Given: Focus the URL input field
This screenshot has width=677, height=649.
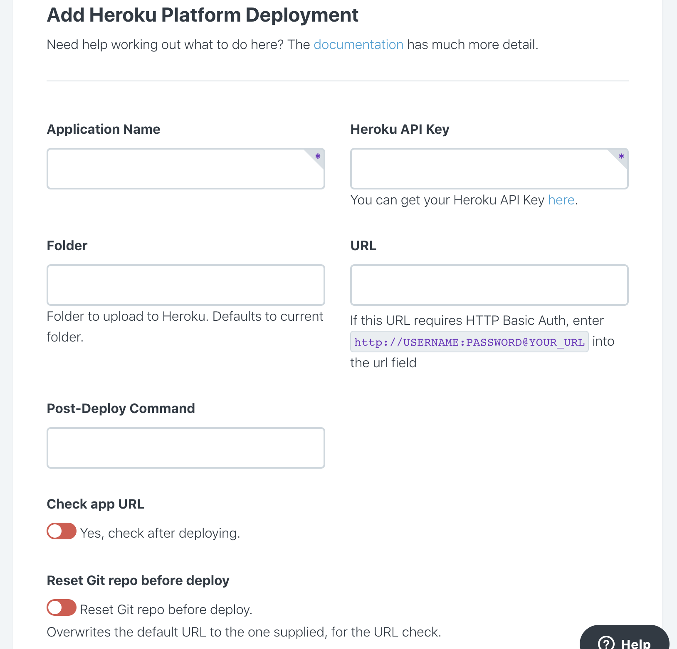Looking at the screenshot, I should tap(489, 285).
